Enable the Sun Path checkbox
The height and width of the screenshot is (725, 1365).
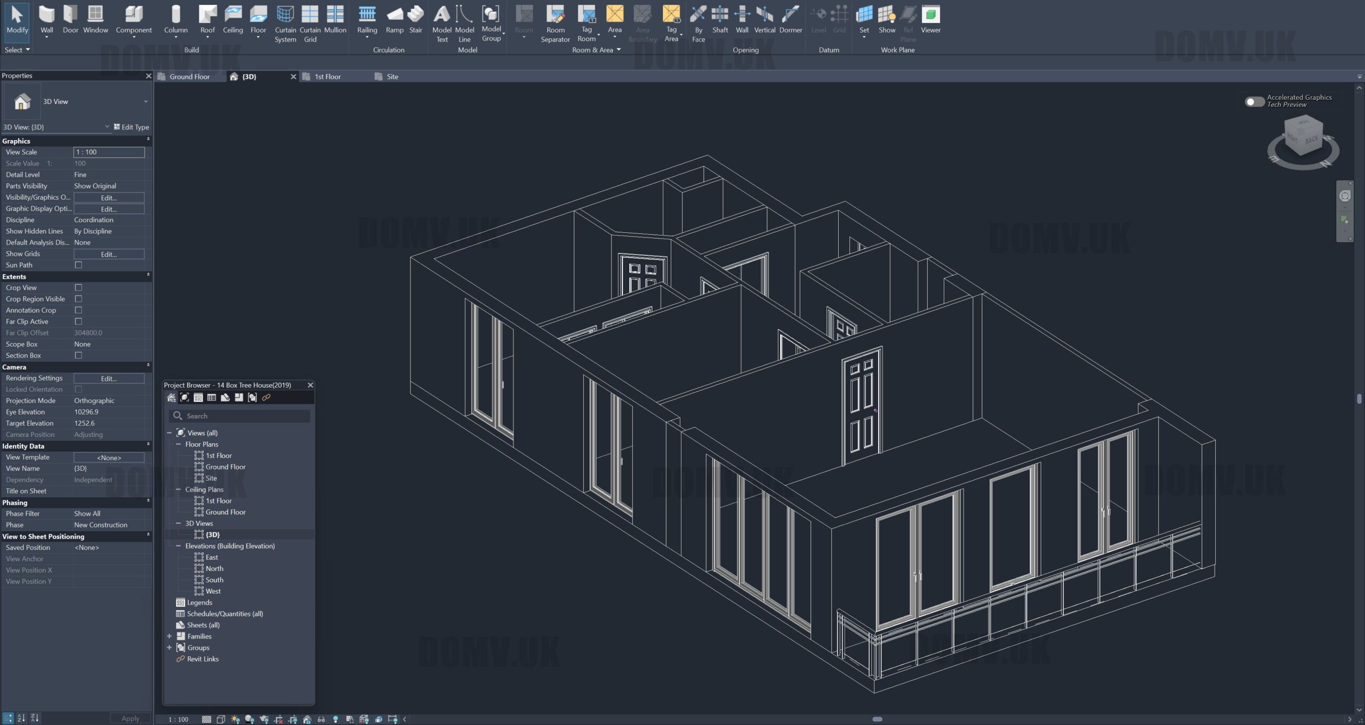[78, 265]
